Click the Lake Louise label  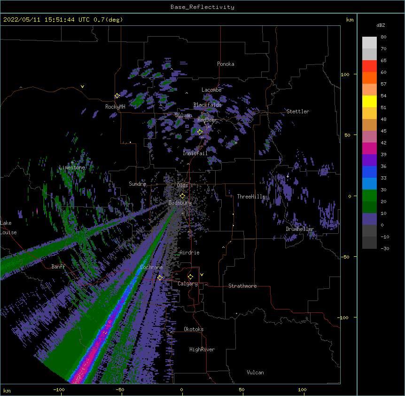pos(8,228)
